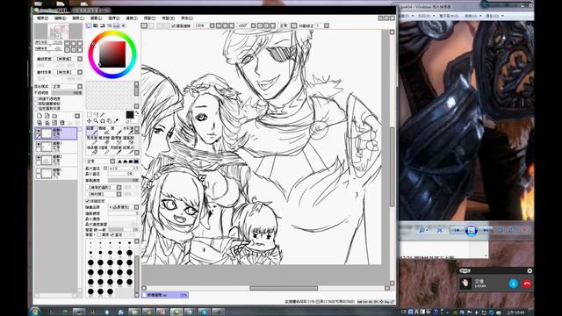Screen dimensions: 562x316
Task: Select the eyedropper tool
Action: point(116,121)
